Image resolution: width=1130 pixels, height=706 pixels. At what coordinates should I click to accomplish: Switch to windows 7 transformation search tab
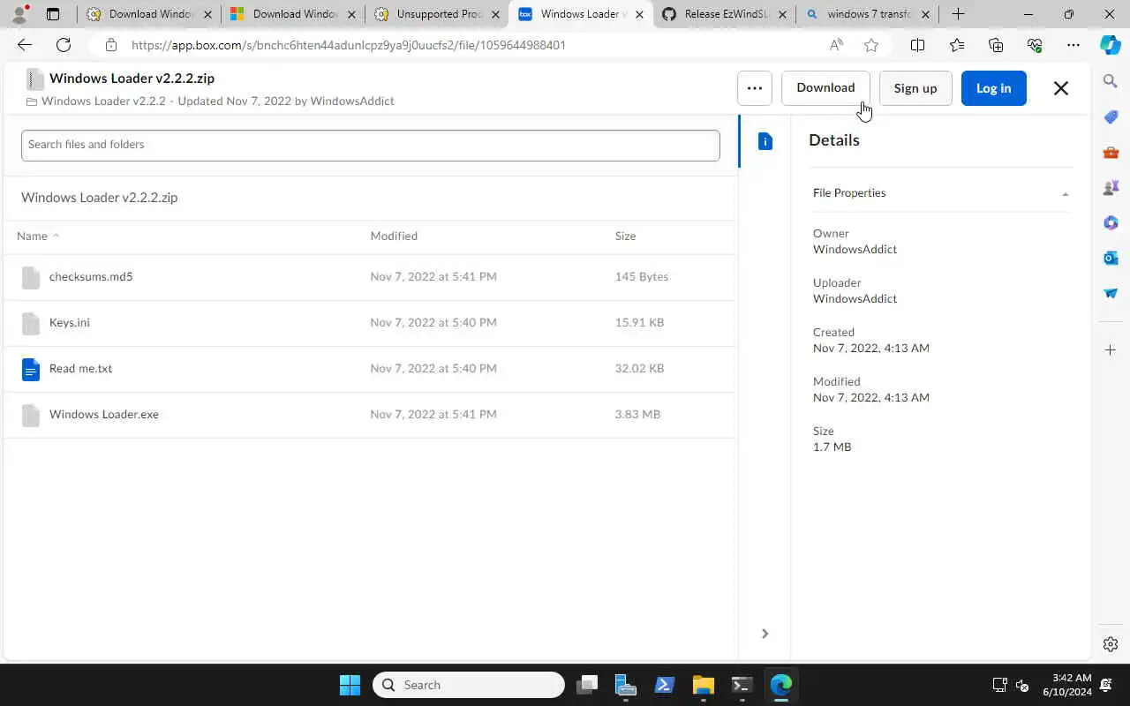coord(867,14)
